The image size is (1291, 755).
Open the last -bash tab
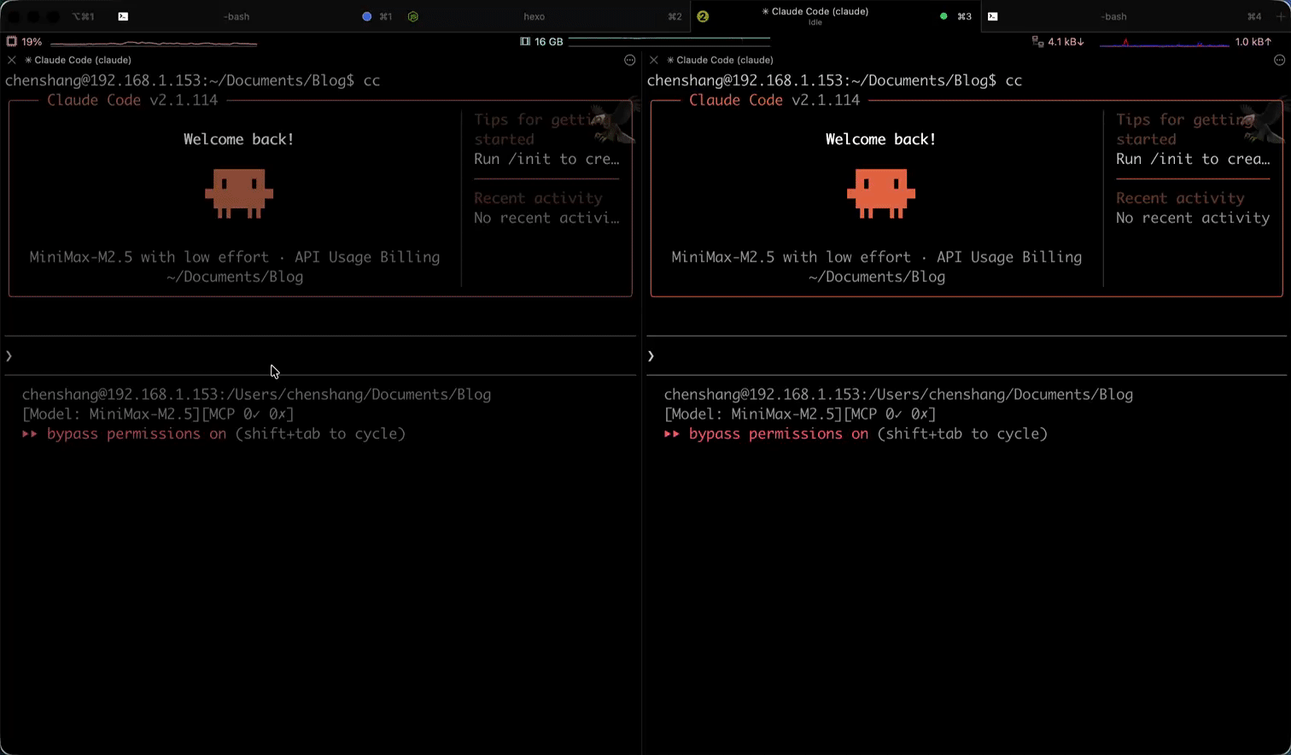click(x=1113, y=16)
